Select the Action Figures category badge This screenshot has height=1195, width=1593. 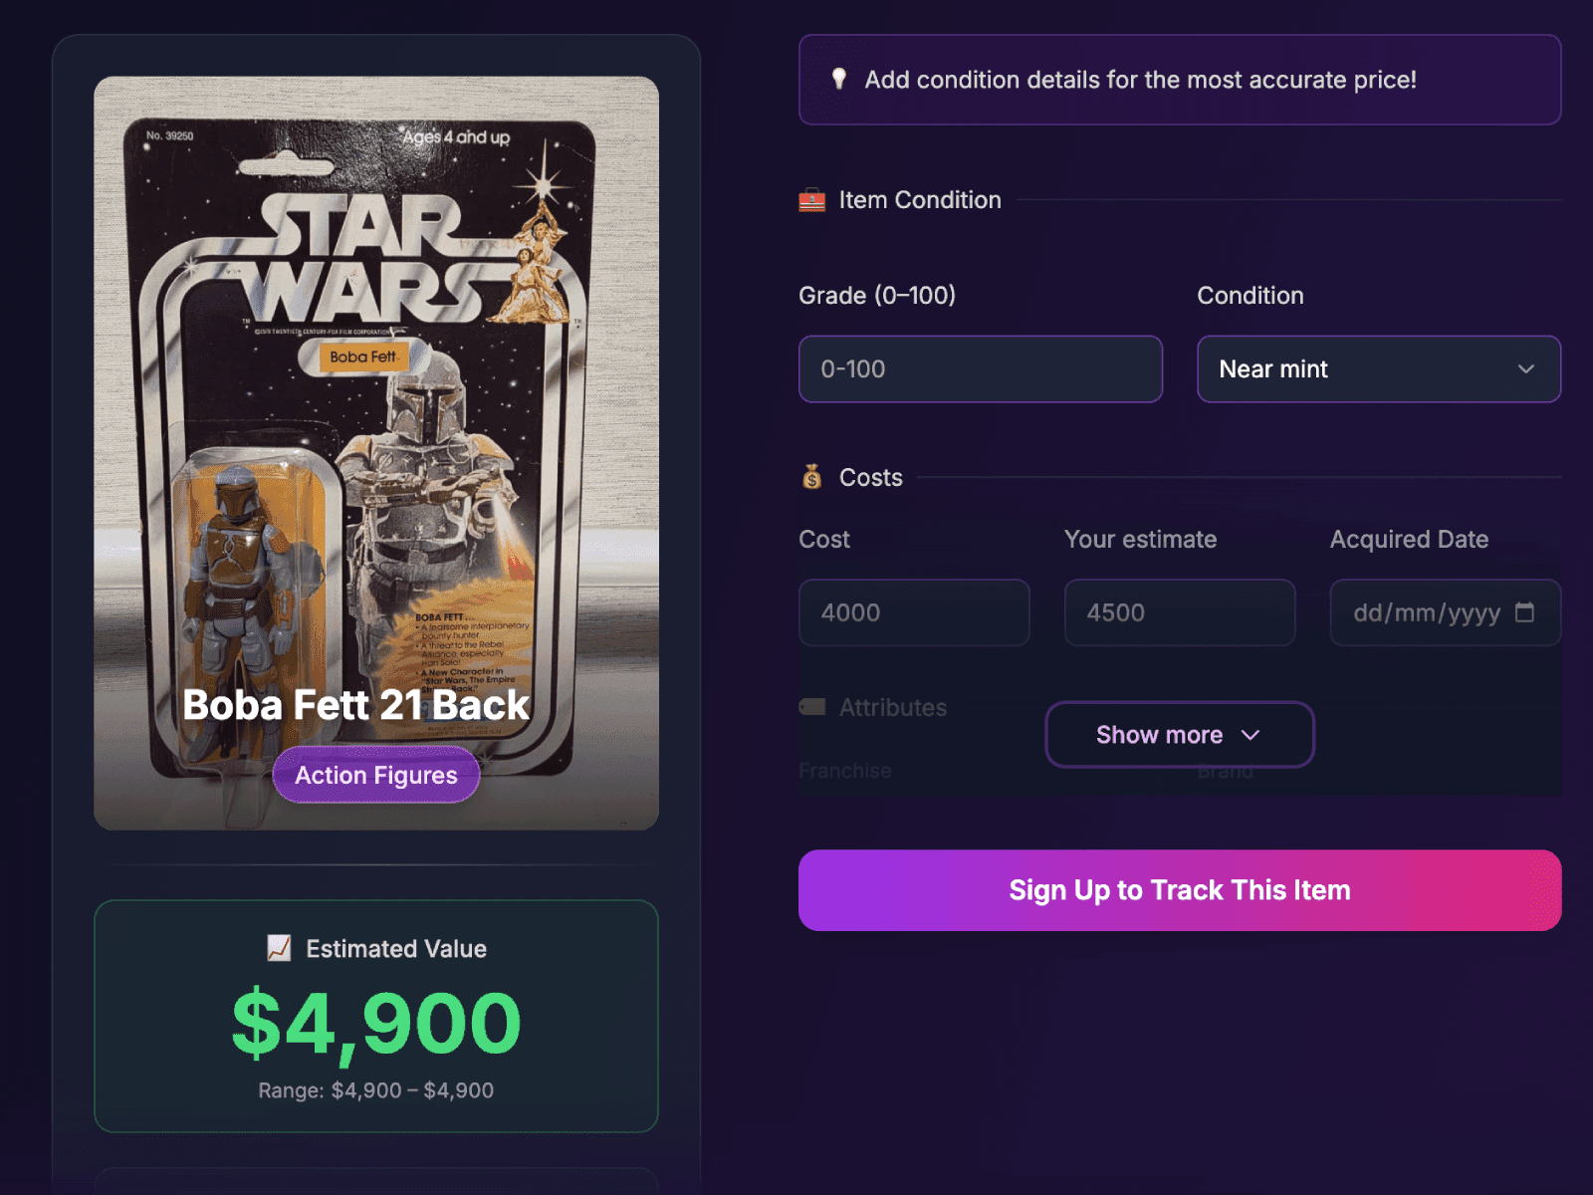coord(375,775)
